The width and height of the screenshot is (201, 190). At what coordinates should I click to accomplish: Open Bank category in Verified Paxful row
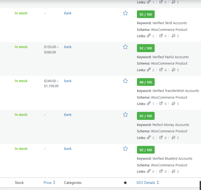[x=68, y=47]
